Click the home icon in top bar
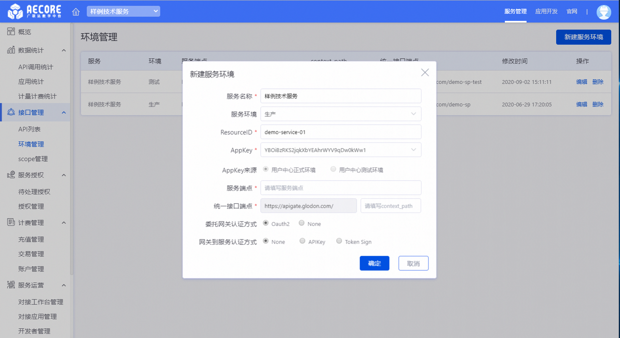Viewport: 620px width, 338px height. (x=76, y=12)
